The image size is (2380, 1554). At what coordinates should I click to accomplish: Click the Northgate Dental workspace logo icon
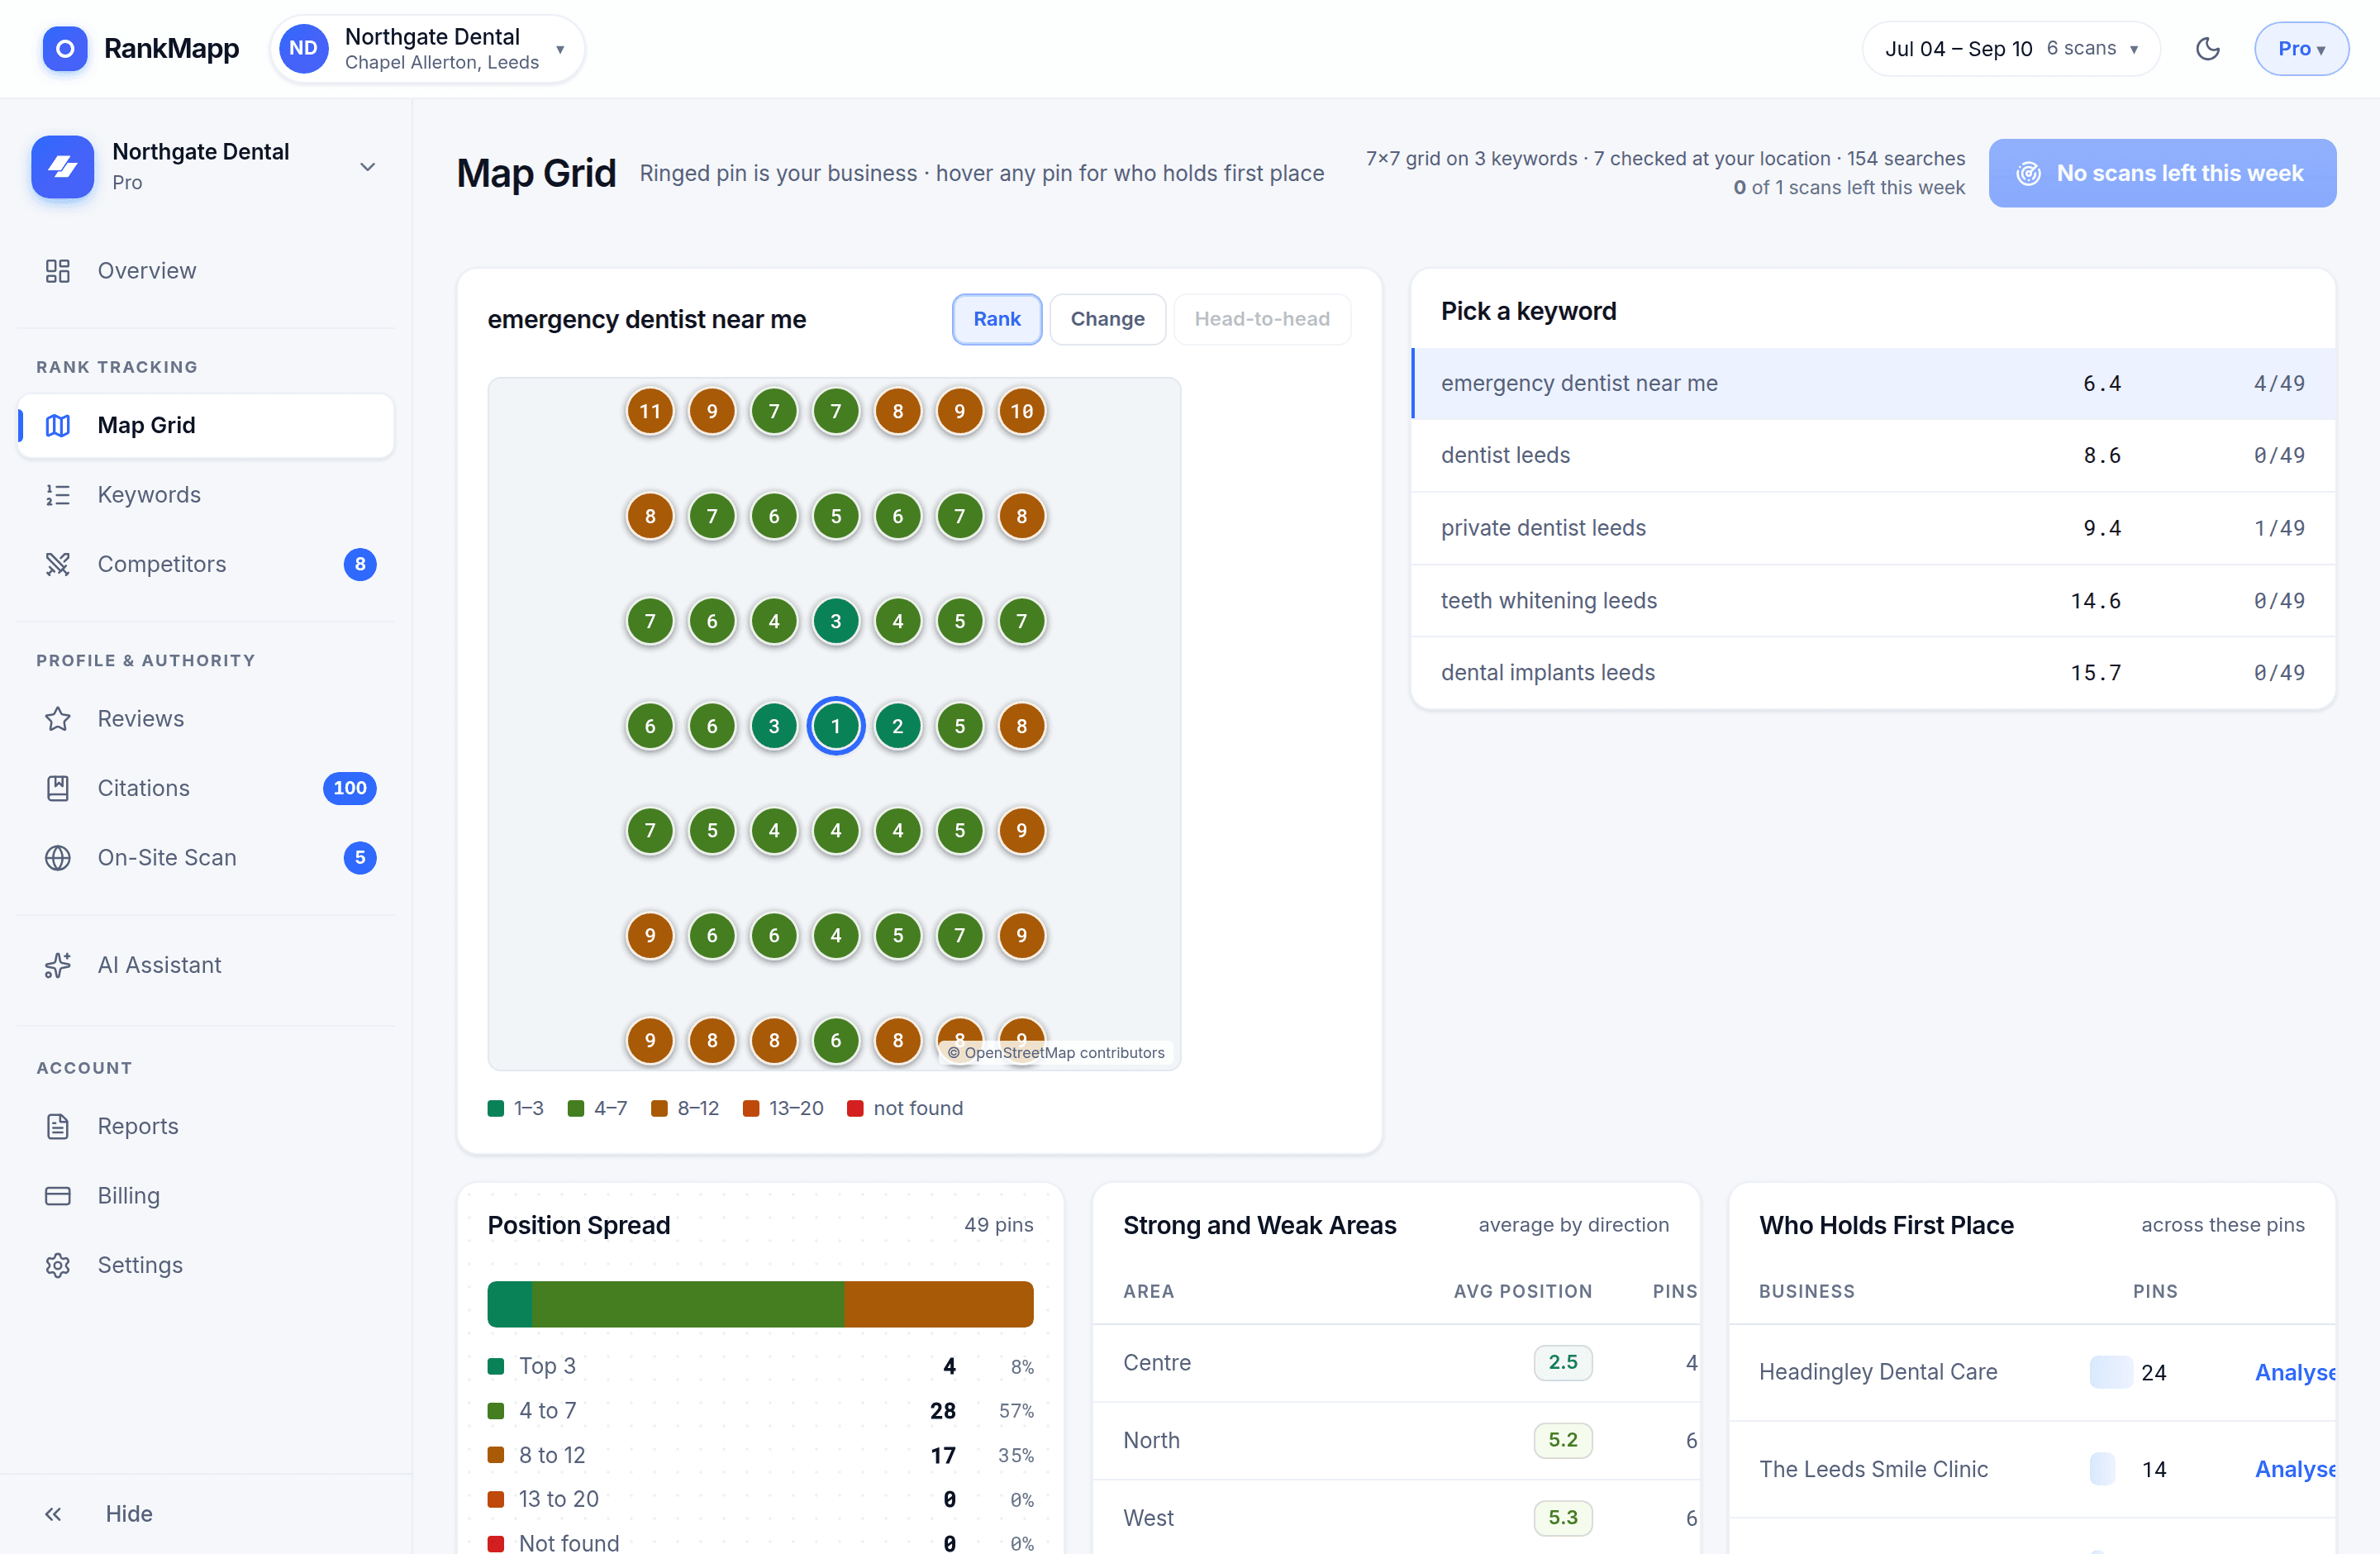click(x=63, y=166)
